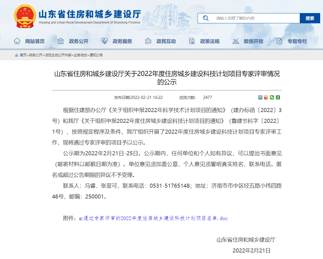Click the 政务公开 building icon
Screen dimensions: 323x259
60,41
